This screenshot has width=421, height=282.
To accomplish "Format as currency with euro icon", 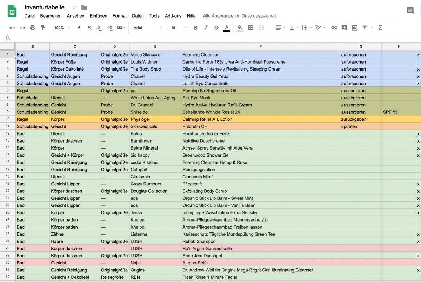I will pos(79,28).
